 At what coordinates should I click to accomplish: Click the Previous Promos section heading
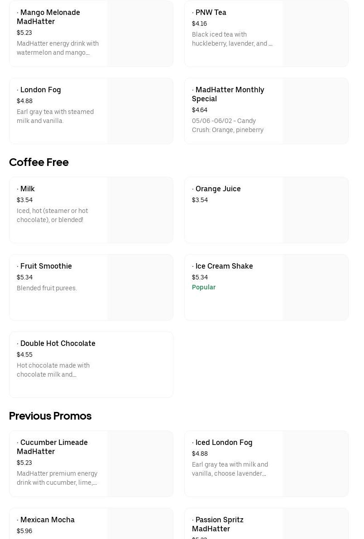(x=50, y=416)
